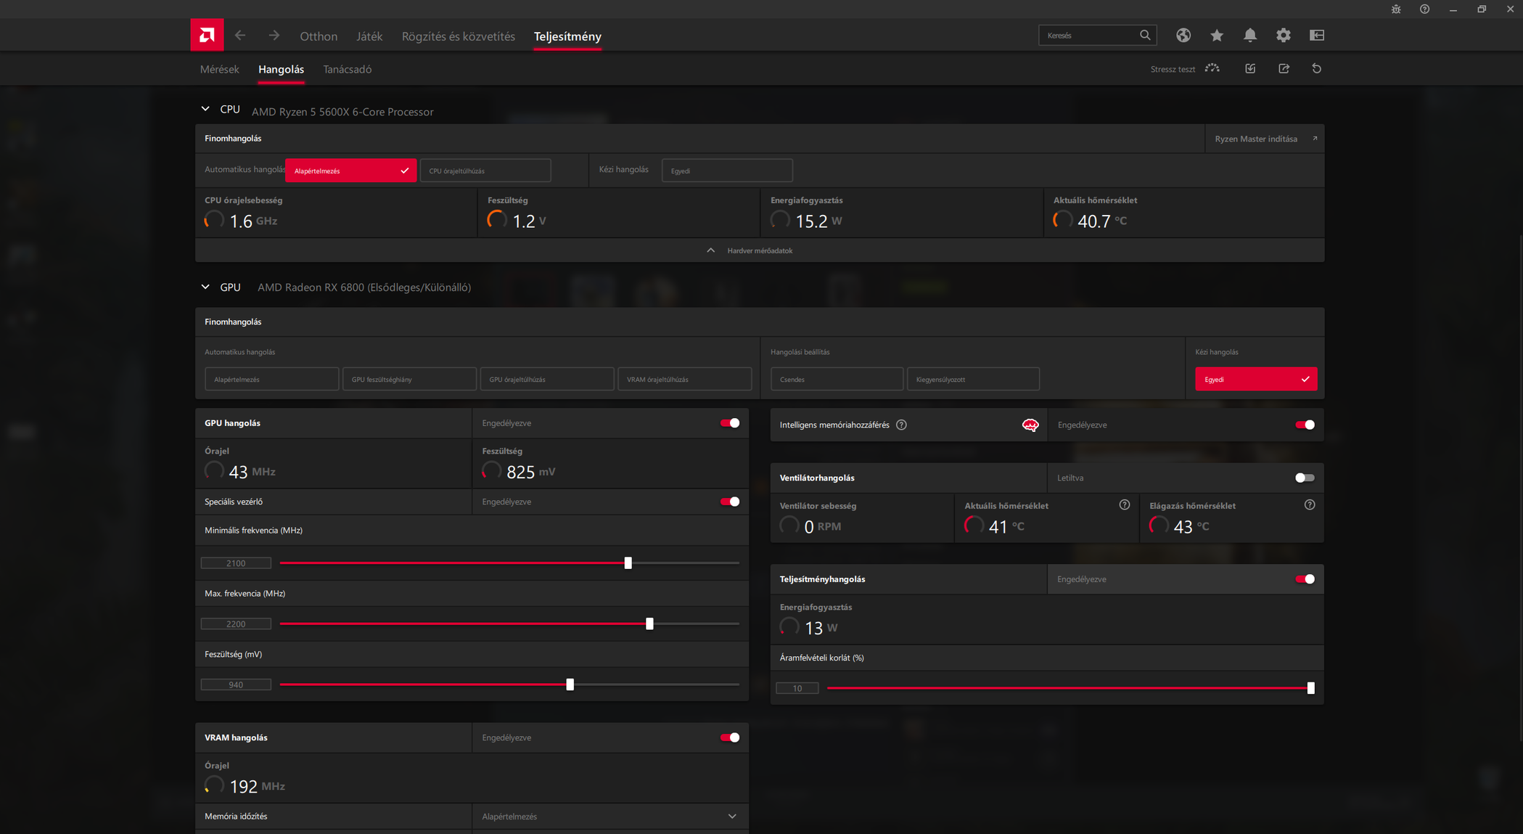Toggle the Teljesítményhangolás switch
The height and width of the screenshot is (834, 1523).
1305,579
